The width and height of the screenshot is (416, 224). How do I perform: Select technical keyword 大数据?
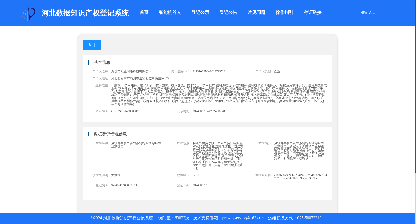(116, 175)
